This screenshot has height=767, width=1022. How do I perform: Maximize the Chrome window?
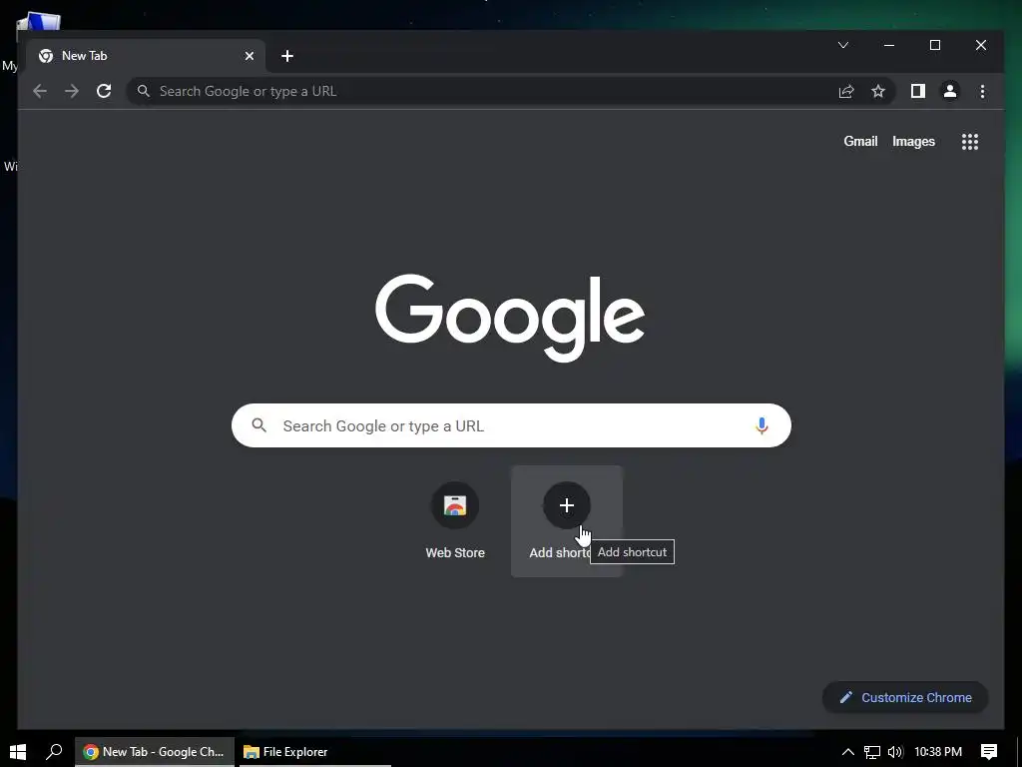tap(934, 45)
